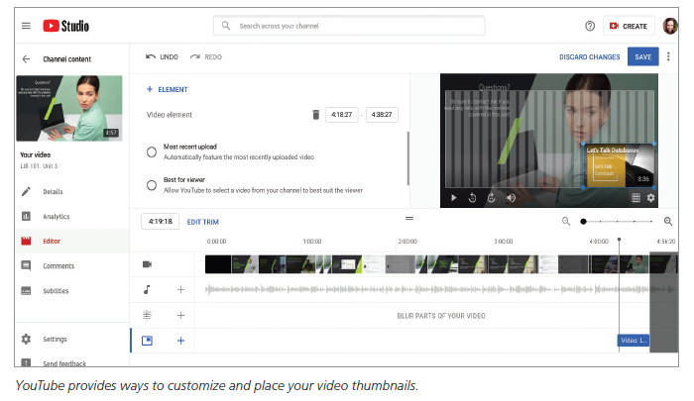Toggle the grid overlay icon in preview
Image resolution: width=694 pixels, height=401 pixels.
[636, 198]
